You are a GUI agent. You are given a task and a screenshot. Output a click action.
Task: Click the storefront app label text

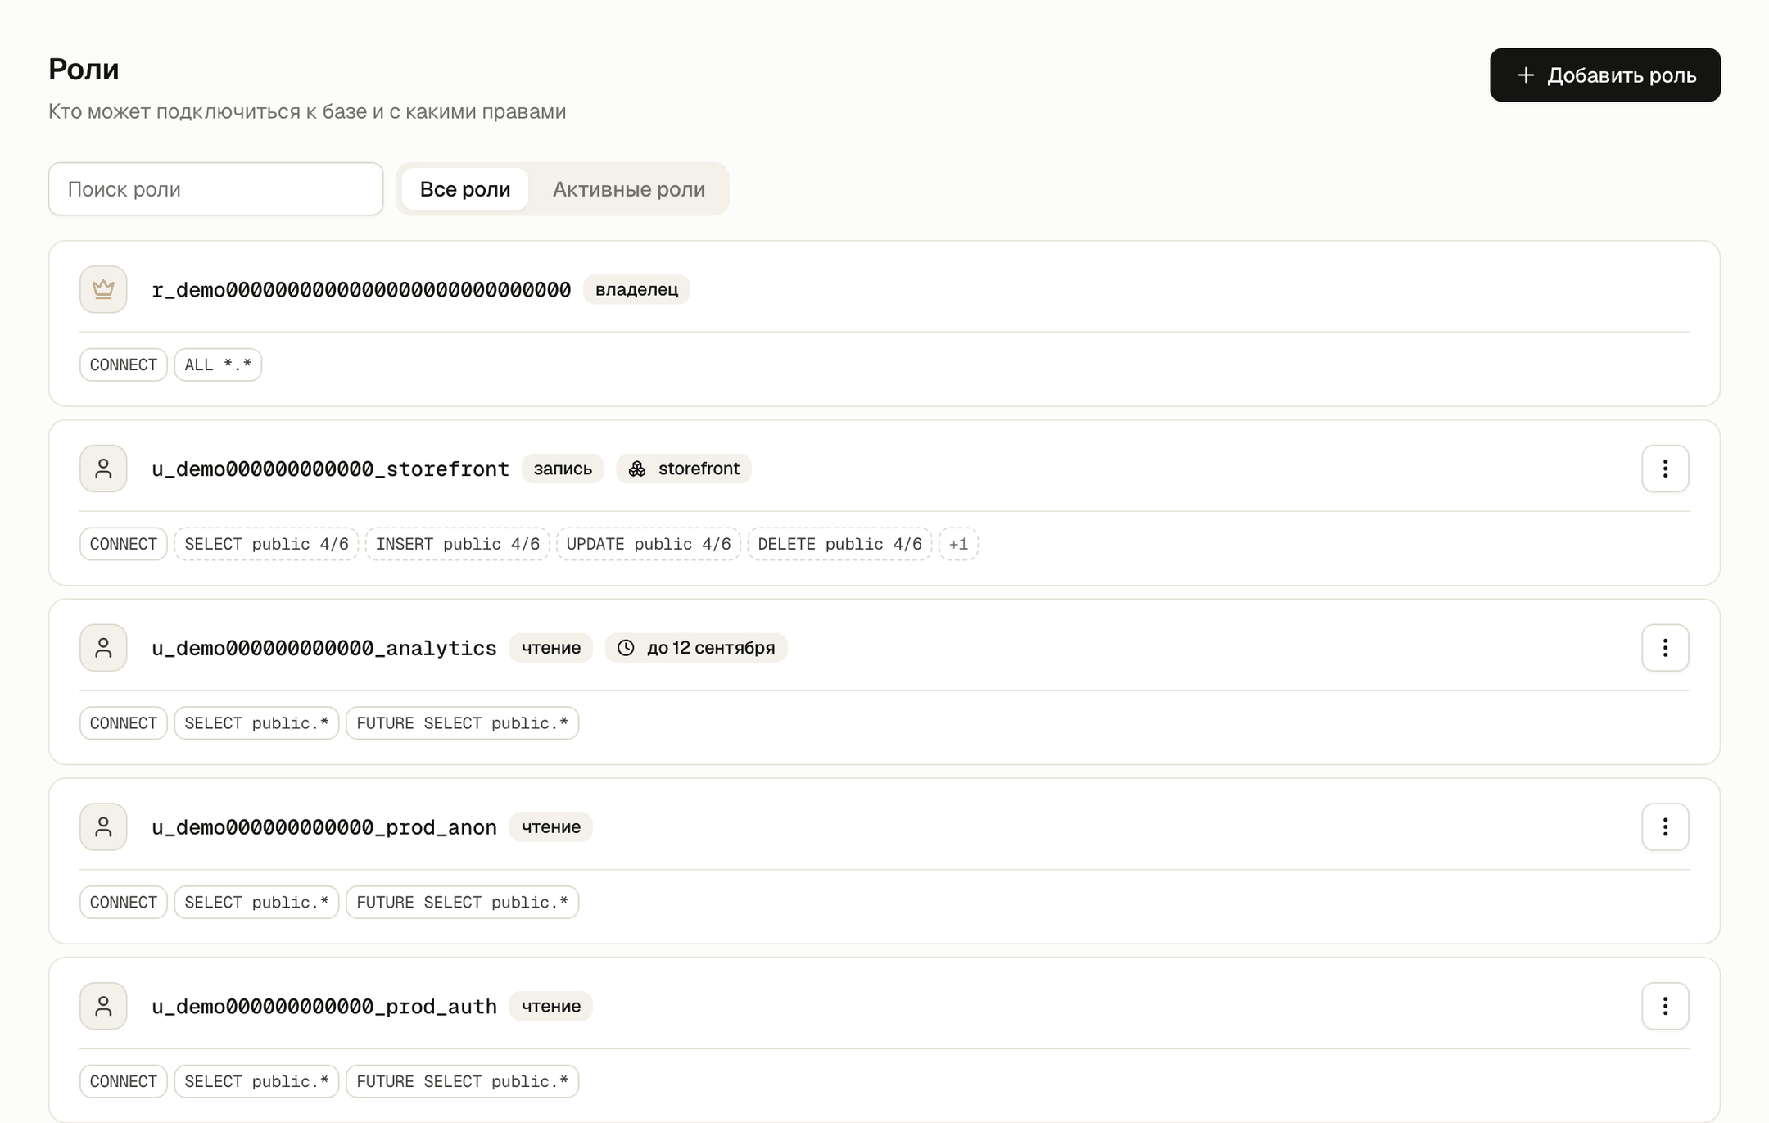coord(699,469)
